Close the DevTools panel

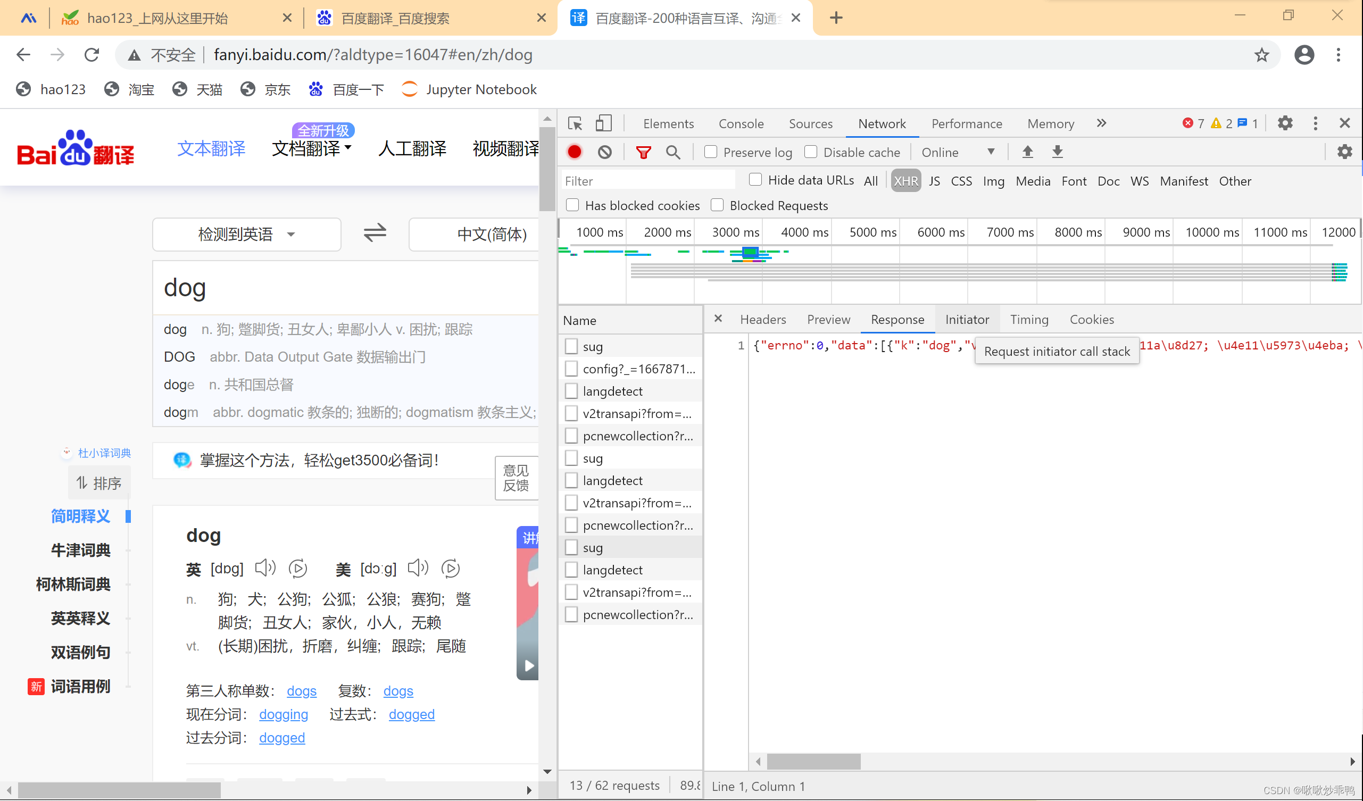[x=1344, y=123]
